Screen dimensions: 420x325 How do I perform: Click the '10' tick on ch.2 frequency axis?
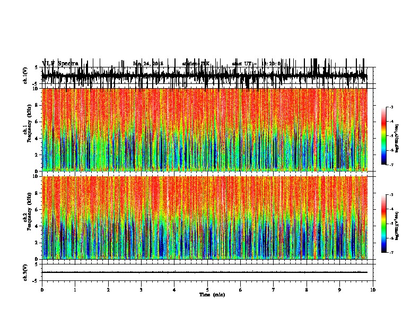(36, 176)
